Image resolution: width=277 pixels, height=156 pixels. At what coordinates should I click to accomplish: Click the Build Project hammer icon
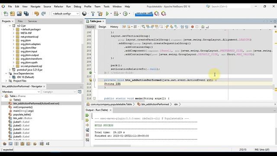pos(93,13)
